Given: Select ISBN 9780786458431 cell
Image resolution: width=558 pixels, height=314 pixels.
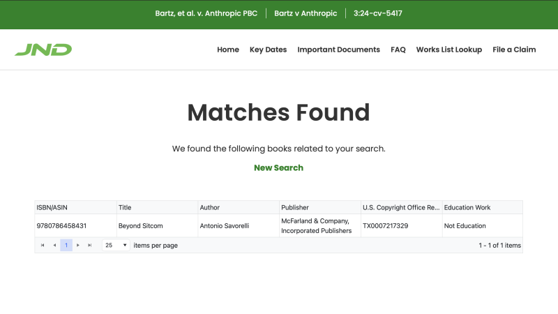Looking at the screenshot, I should point(75,225).
